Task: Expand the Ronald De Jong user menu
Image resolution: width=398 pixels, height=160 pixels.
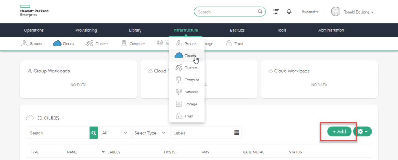Action: coord(352,12)
